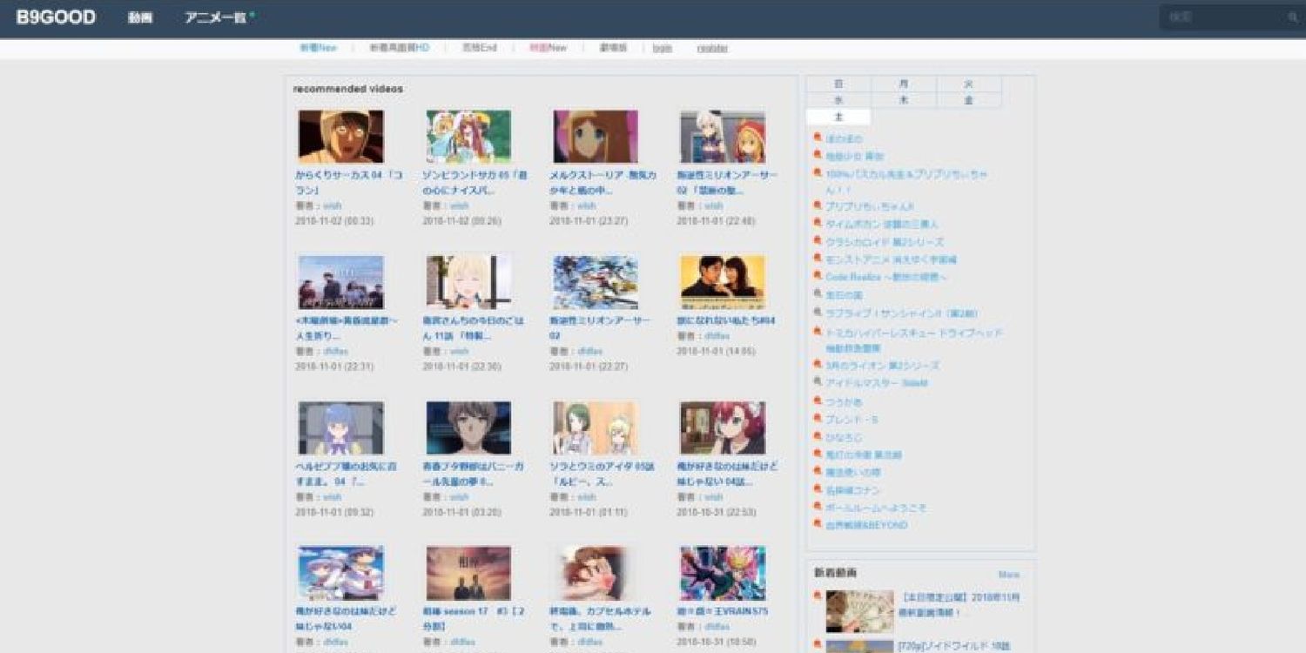The height and width of the screenshot is (653, 1306).
Task: Click into the header search field
Action: [1223, 17]
